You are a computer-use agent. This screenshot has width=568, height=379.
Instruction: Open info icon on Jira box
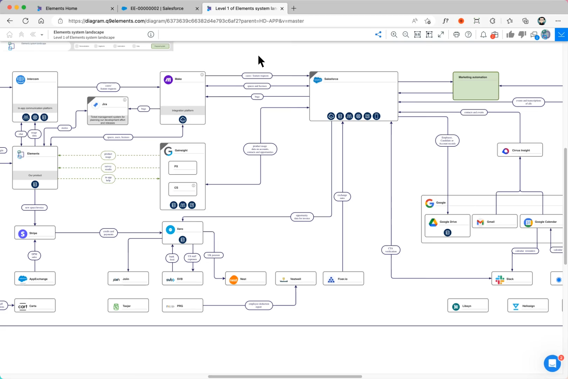click(x=124, y=100)
